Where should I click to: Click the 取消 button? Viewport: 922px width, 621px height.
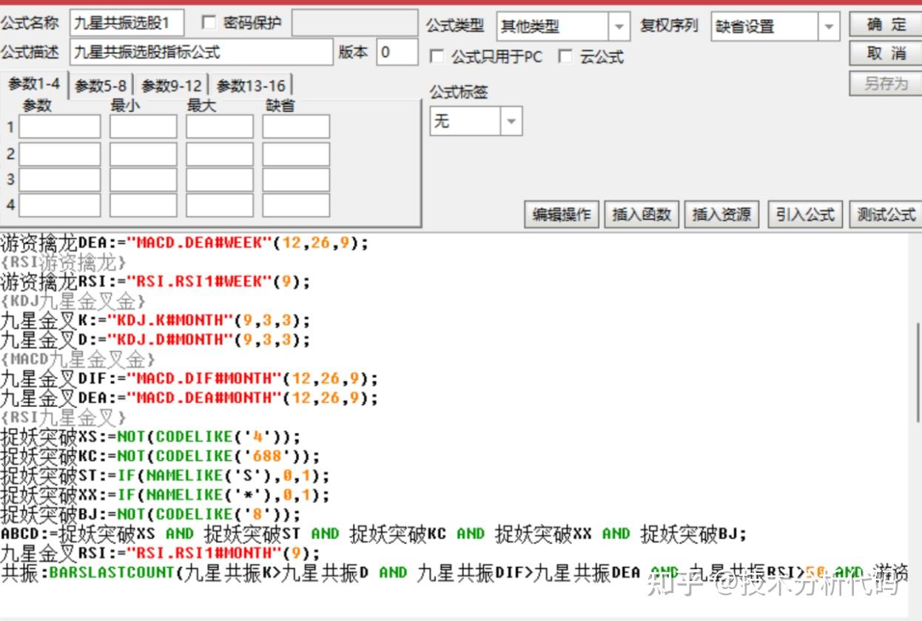886,53
